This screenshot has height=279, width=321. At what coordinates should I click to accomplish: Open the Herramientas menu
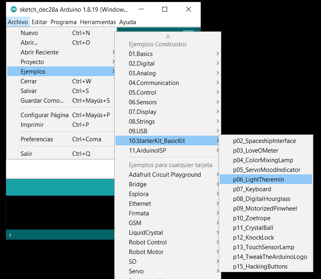tap(98, 22)
